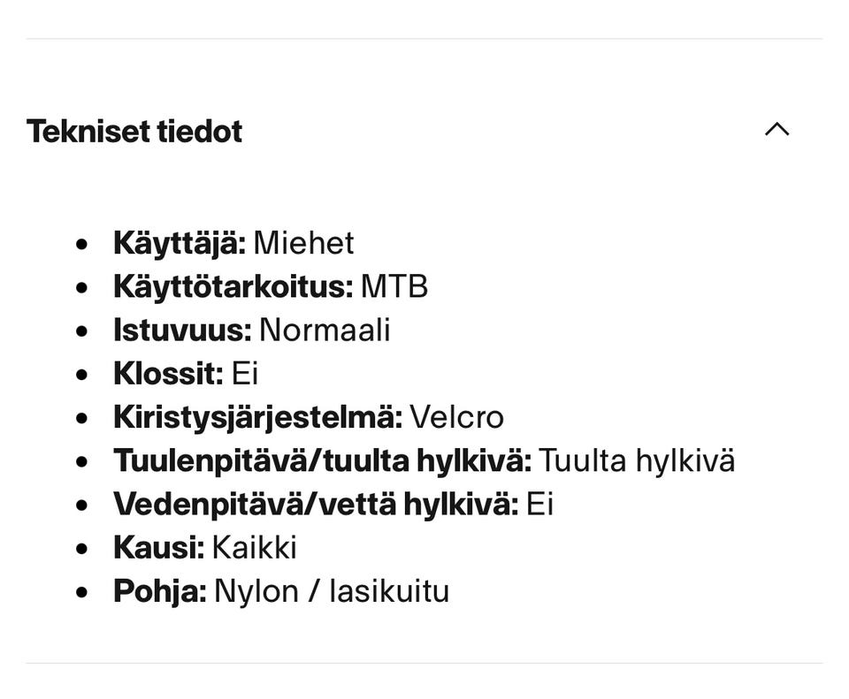The image size is (849, 699).
Task: Click the Pohja: Nylon / lasikuitu entry
Action: (x=283, y=590)
